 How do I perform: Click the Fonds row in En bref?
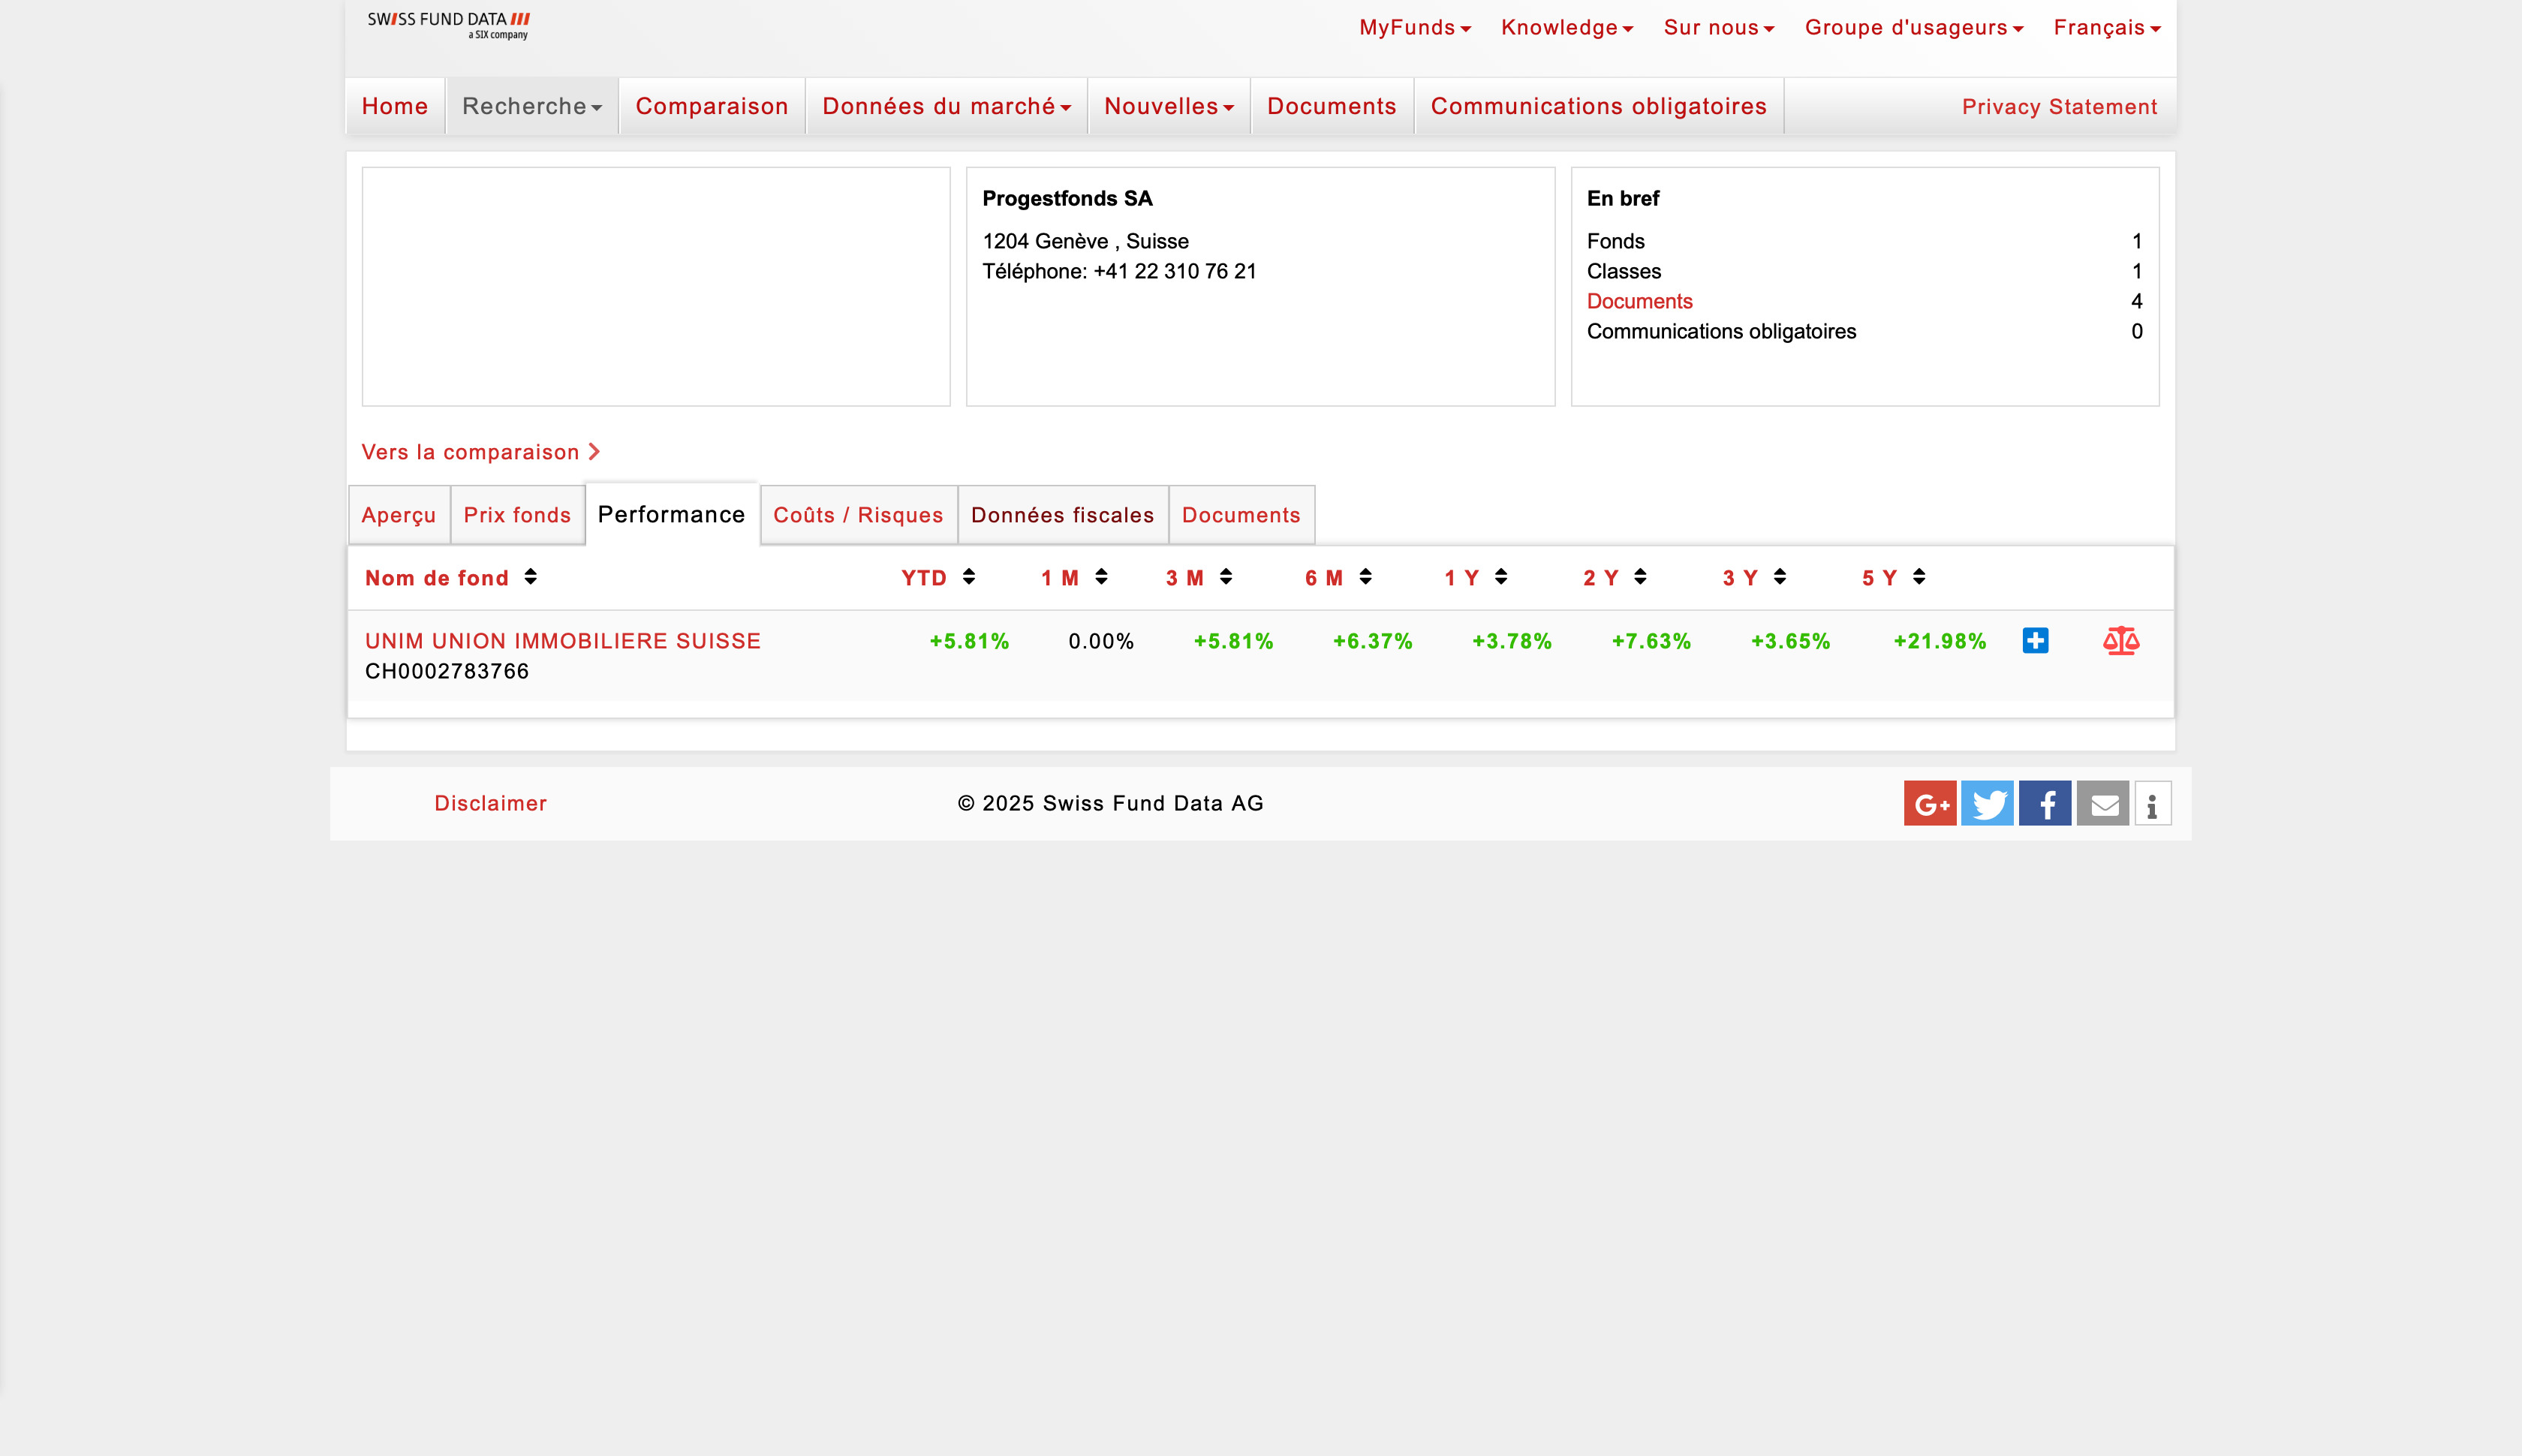click(x=1865, y=241)
